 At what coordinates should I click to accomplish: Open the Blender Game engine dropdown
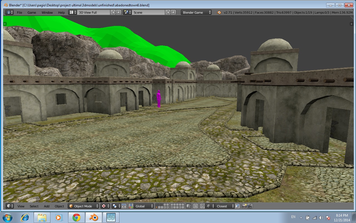(x=196, y=12)
